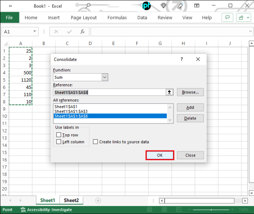Screen dimensions: 254x214
Task: Open the Name Box dropdown arrow
Action: click(x=35, y=31)
